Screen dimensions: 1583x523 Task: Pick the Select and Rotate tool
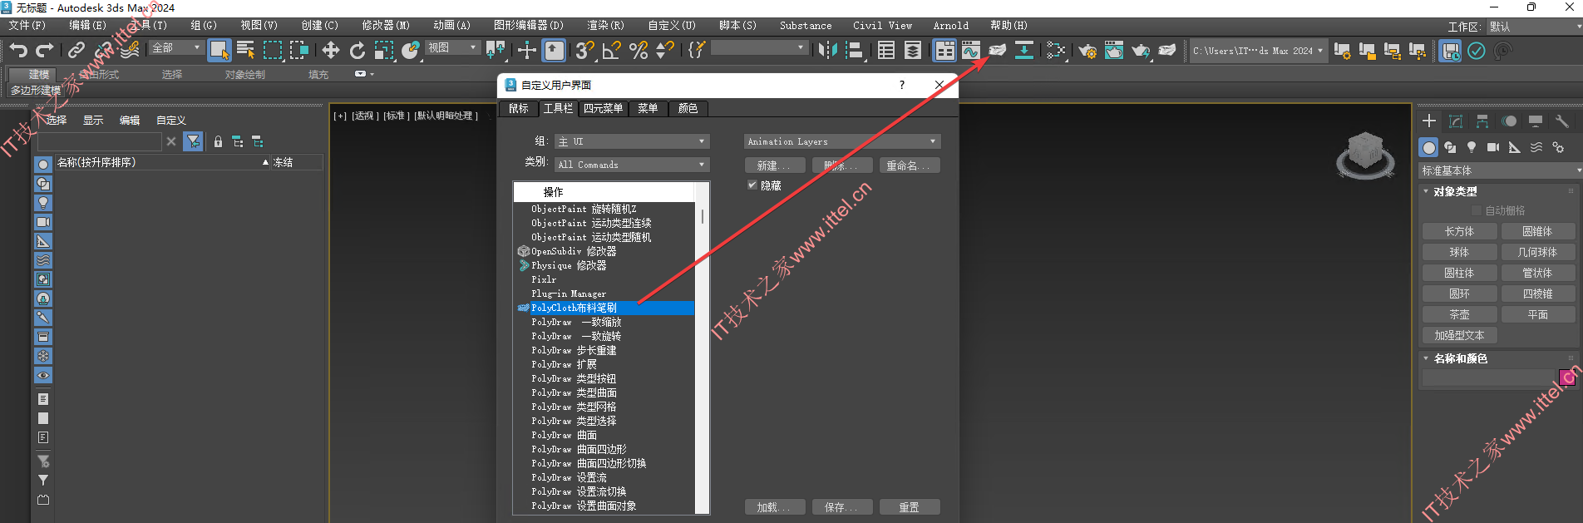pyautogui.click(x=358, y=51)
